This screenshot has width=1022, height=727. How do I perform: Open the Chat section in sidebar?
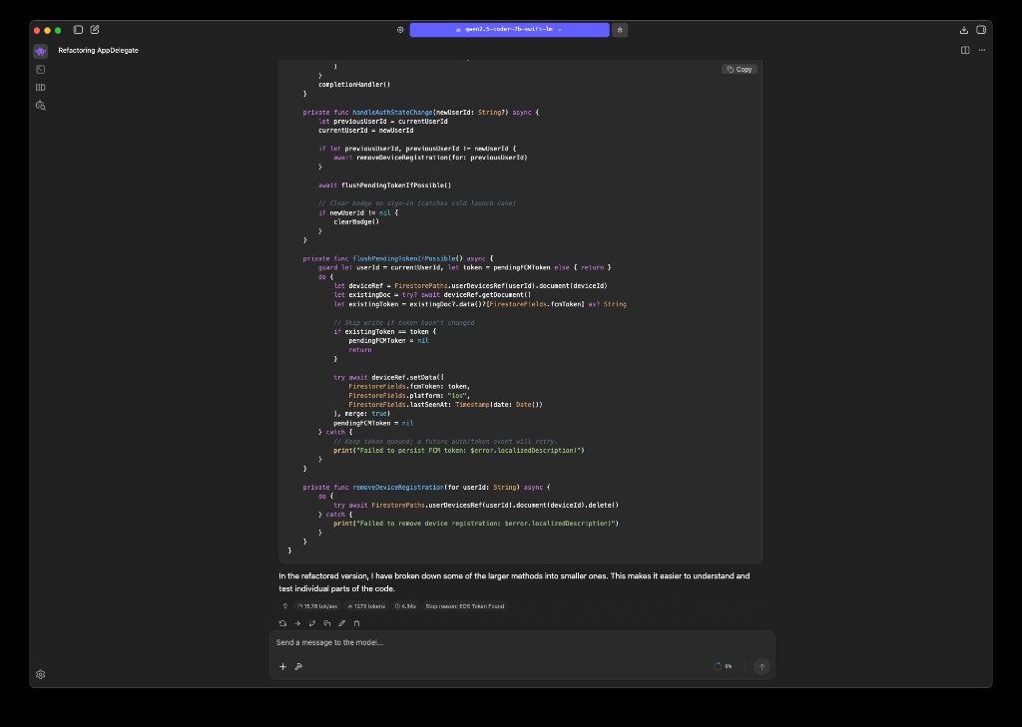[x=41, y=51]
